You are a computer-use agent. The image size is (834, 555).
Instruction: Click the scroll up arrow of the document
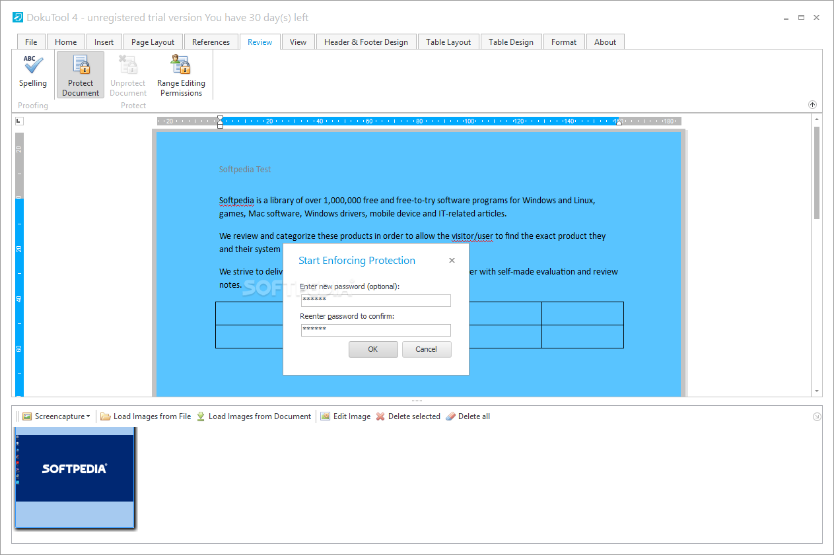click(816, 119)
